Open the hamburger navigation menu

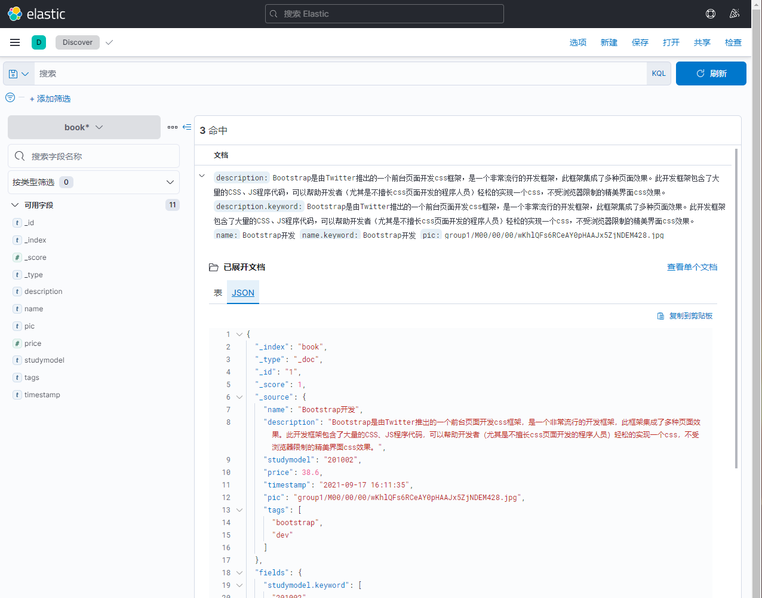pos(15,42)
